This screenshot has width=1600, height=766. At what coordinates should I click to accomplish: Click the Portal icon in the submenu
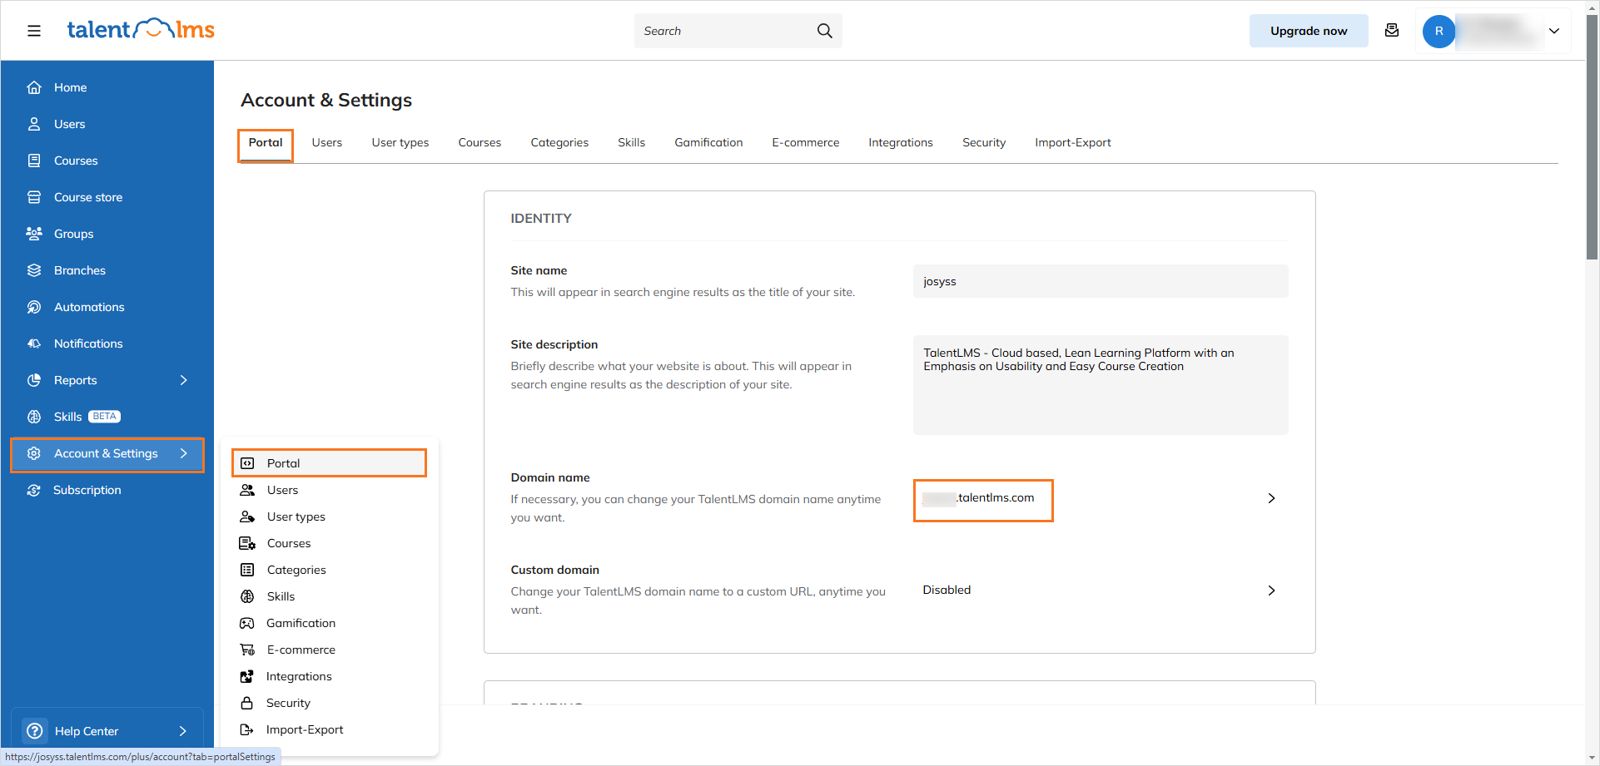click(247, 463)
